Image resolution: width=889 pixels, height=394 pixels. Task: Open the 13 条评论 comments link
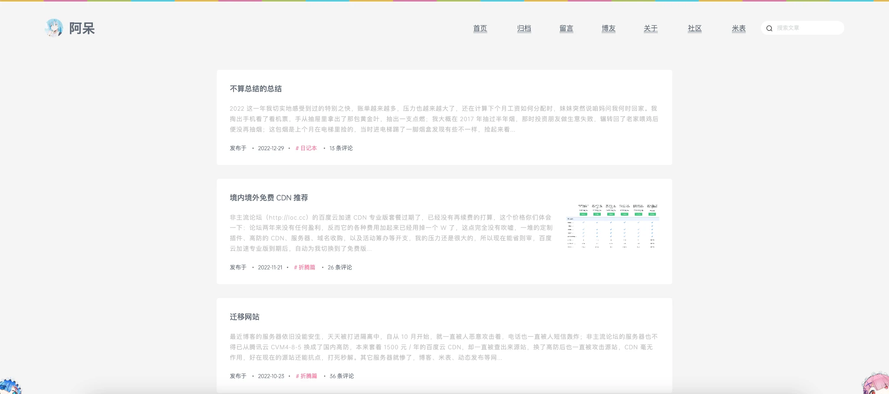point(340,148)
